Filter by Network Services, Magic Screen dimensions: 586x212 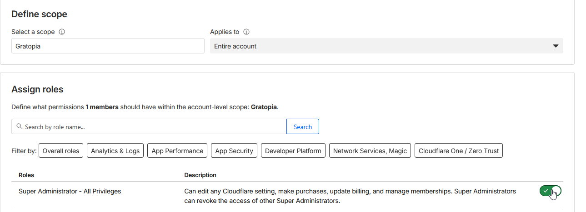tap(370, 151)
